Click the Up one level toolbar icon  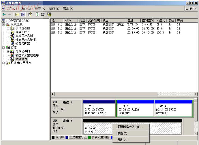17,14
